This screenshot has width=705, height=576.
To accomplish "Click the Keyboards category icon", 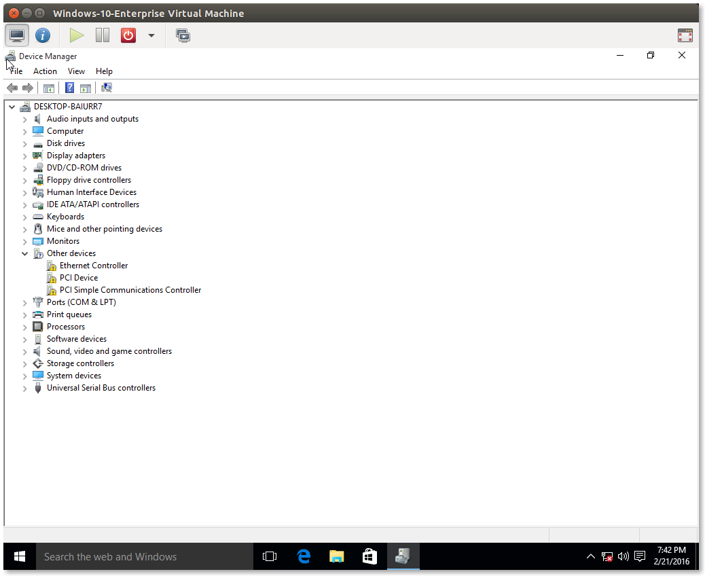I will coord(38,217).
